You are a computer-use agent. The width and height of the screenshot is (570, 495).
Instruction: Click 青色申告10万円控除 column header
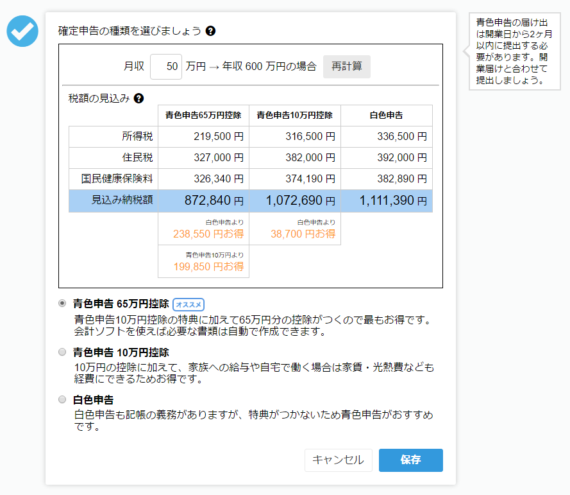(x=295, y=116)
